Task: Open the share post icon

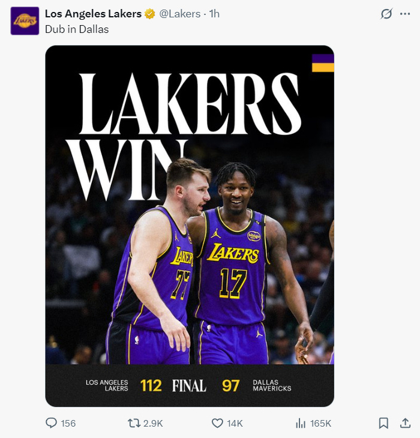Action: point(404,423)
